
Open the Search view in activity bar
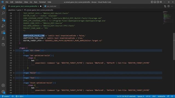tap(3, 13)
